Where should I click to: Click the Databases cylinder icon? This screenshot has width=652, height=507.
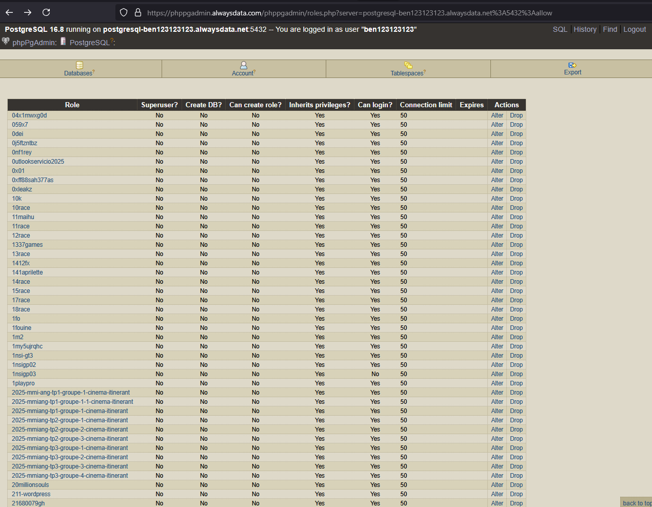(80, 65)
